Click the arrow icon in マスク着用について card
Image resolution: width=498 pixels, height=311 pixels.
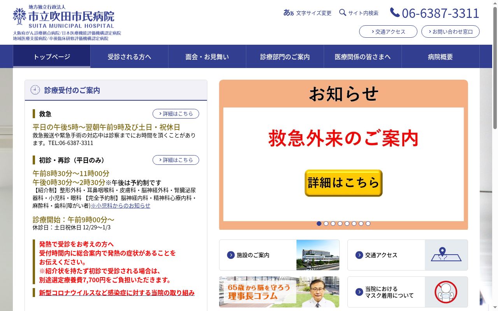click(x=359, y=292)
